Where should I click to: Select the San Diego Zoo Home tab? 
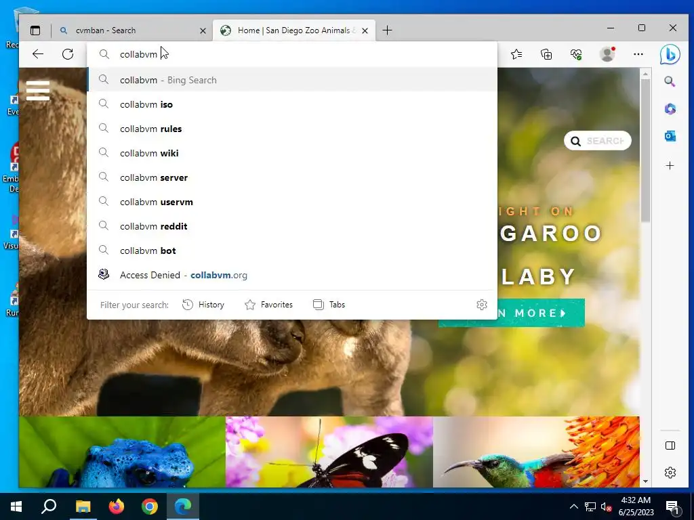pos(294,30)
